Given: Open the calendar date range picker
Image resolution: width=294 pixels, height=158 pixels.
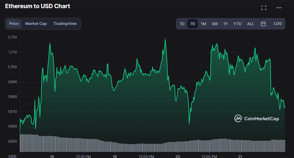Looking at the screenshot, I should 263,24.
